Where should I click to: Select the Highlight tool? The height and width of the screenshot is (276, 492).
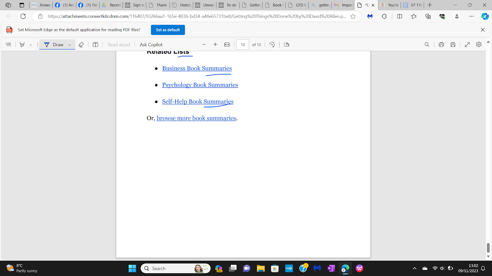[22, 44]
